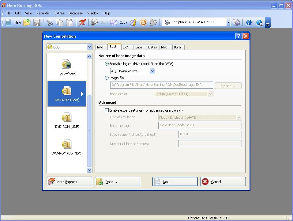
Task: Click the New button in dialog
Action: (x=175, y=181)
